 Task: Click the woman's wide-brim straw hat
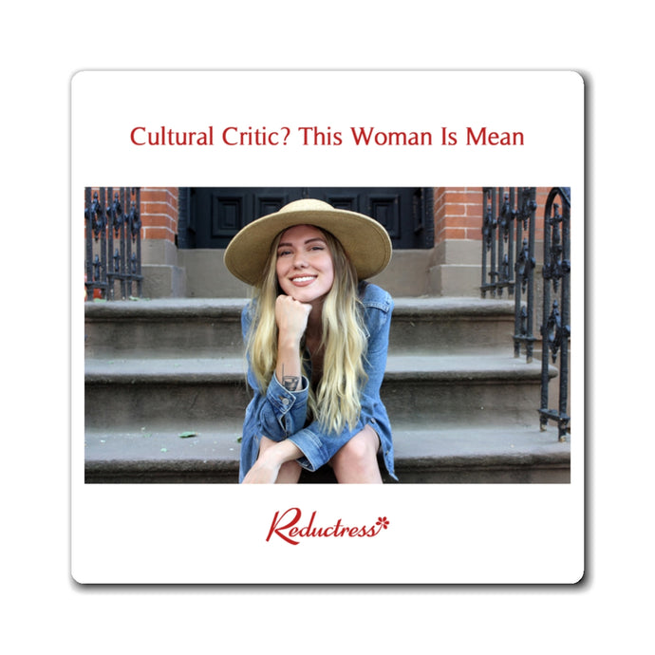308,240
